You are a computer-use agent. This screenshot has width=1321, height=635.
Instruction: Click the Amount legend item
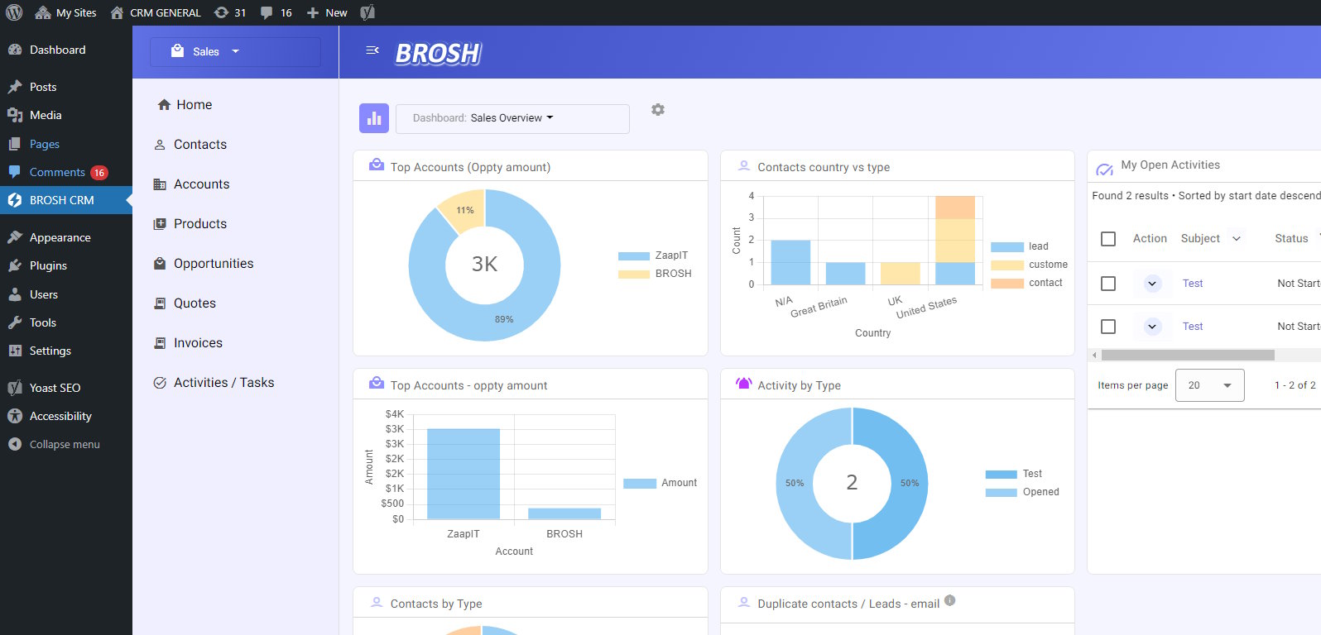(x=660, y=483)
